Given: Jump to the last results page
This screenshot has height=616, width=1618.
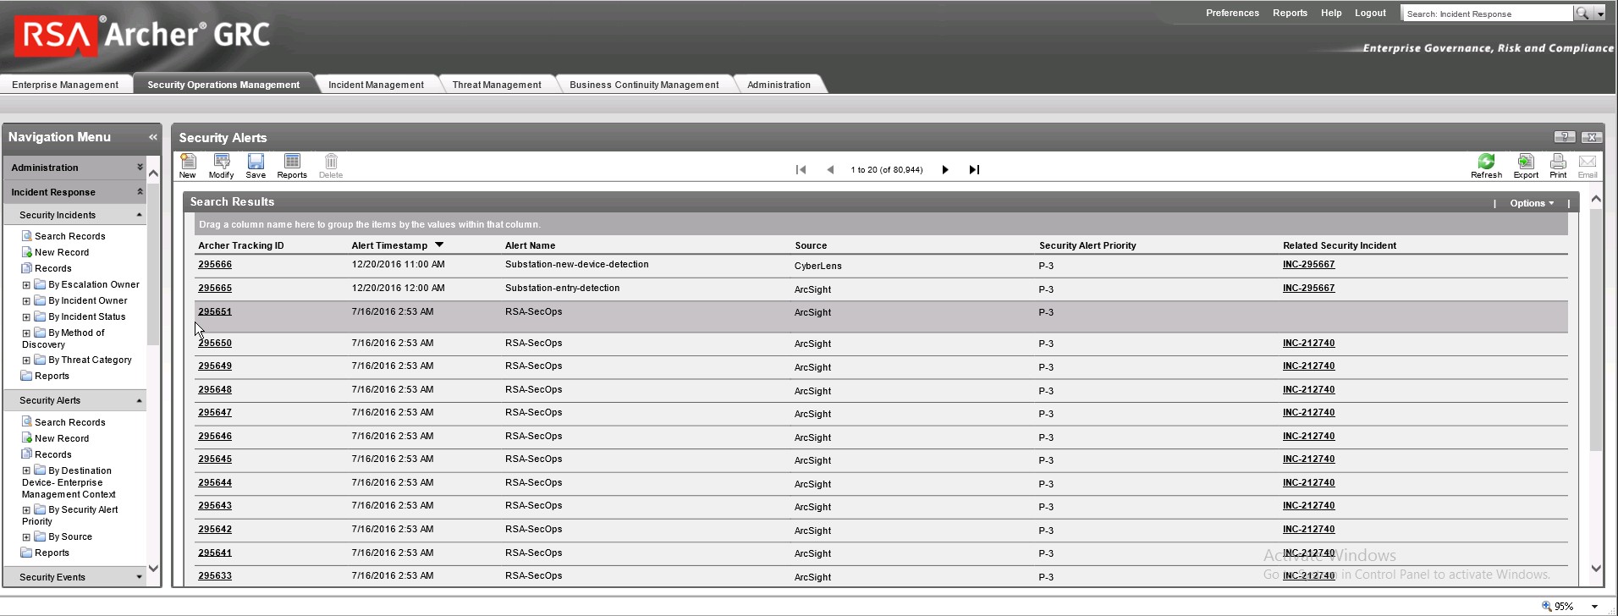Looking at the screenshot, I should pos(974,170).
